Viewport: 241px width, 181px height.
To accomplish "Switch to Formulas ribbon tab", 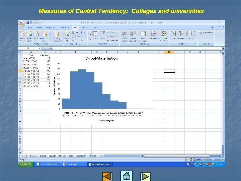I will click(65, 27).
